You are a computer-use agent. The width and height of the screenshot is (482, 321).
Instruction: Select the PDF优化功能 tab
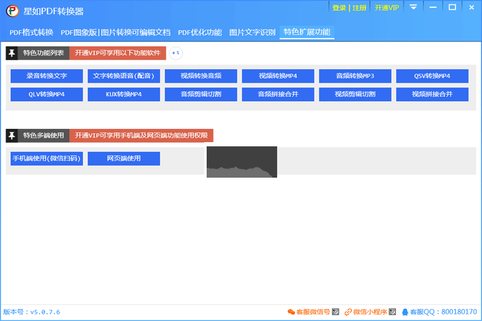point(200,33)
